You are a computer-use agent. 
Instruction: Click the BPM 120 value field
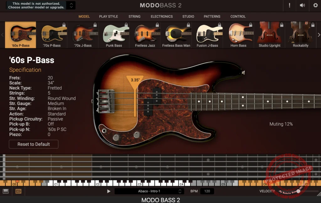pos(207,191)
